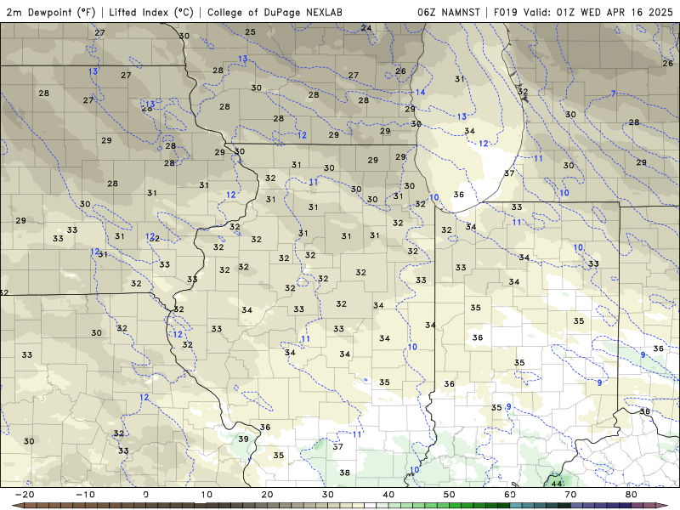
Task: Click the 80 label on the color scale
Action: [x=632, y=495]
